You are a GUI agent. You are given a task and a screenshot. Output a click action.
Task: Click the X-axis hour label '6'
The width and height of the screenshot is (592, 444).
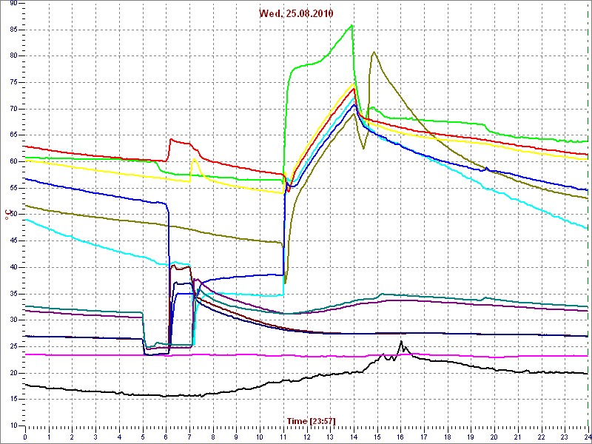166,436
